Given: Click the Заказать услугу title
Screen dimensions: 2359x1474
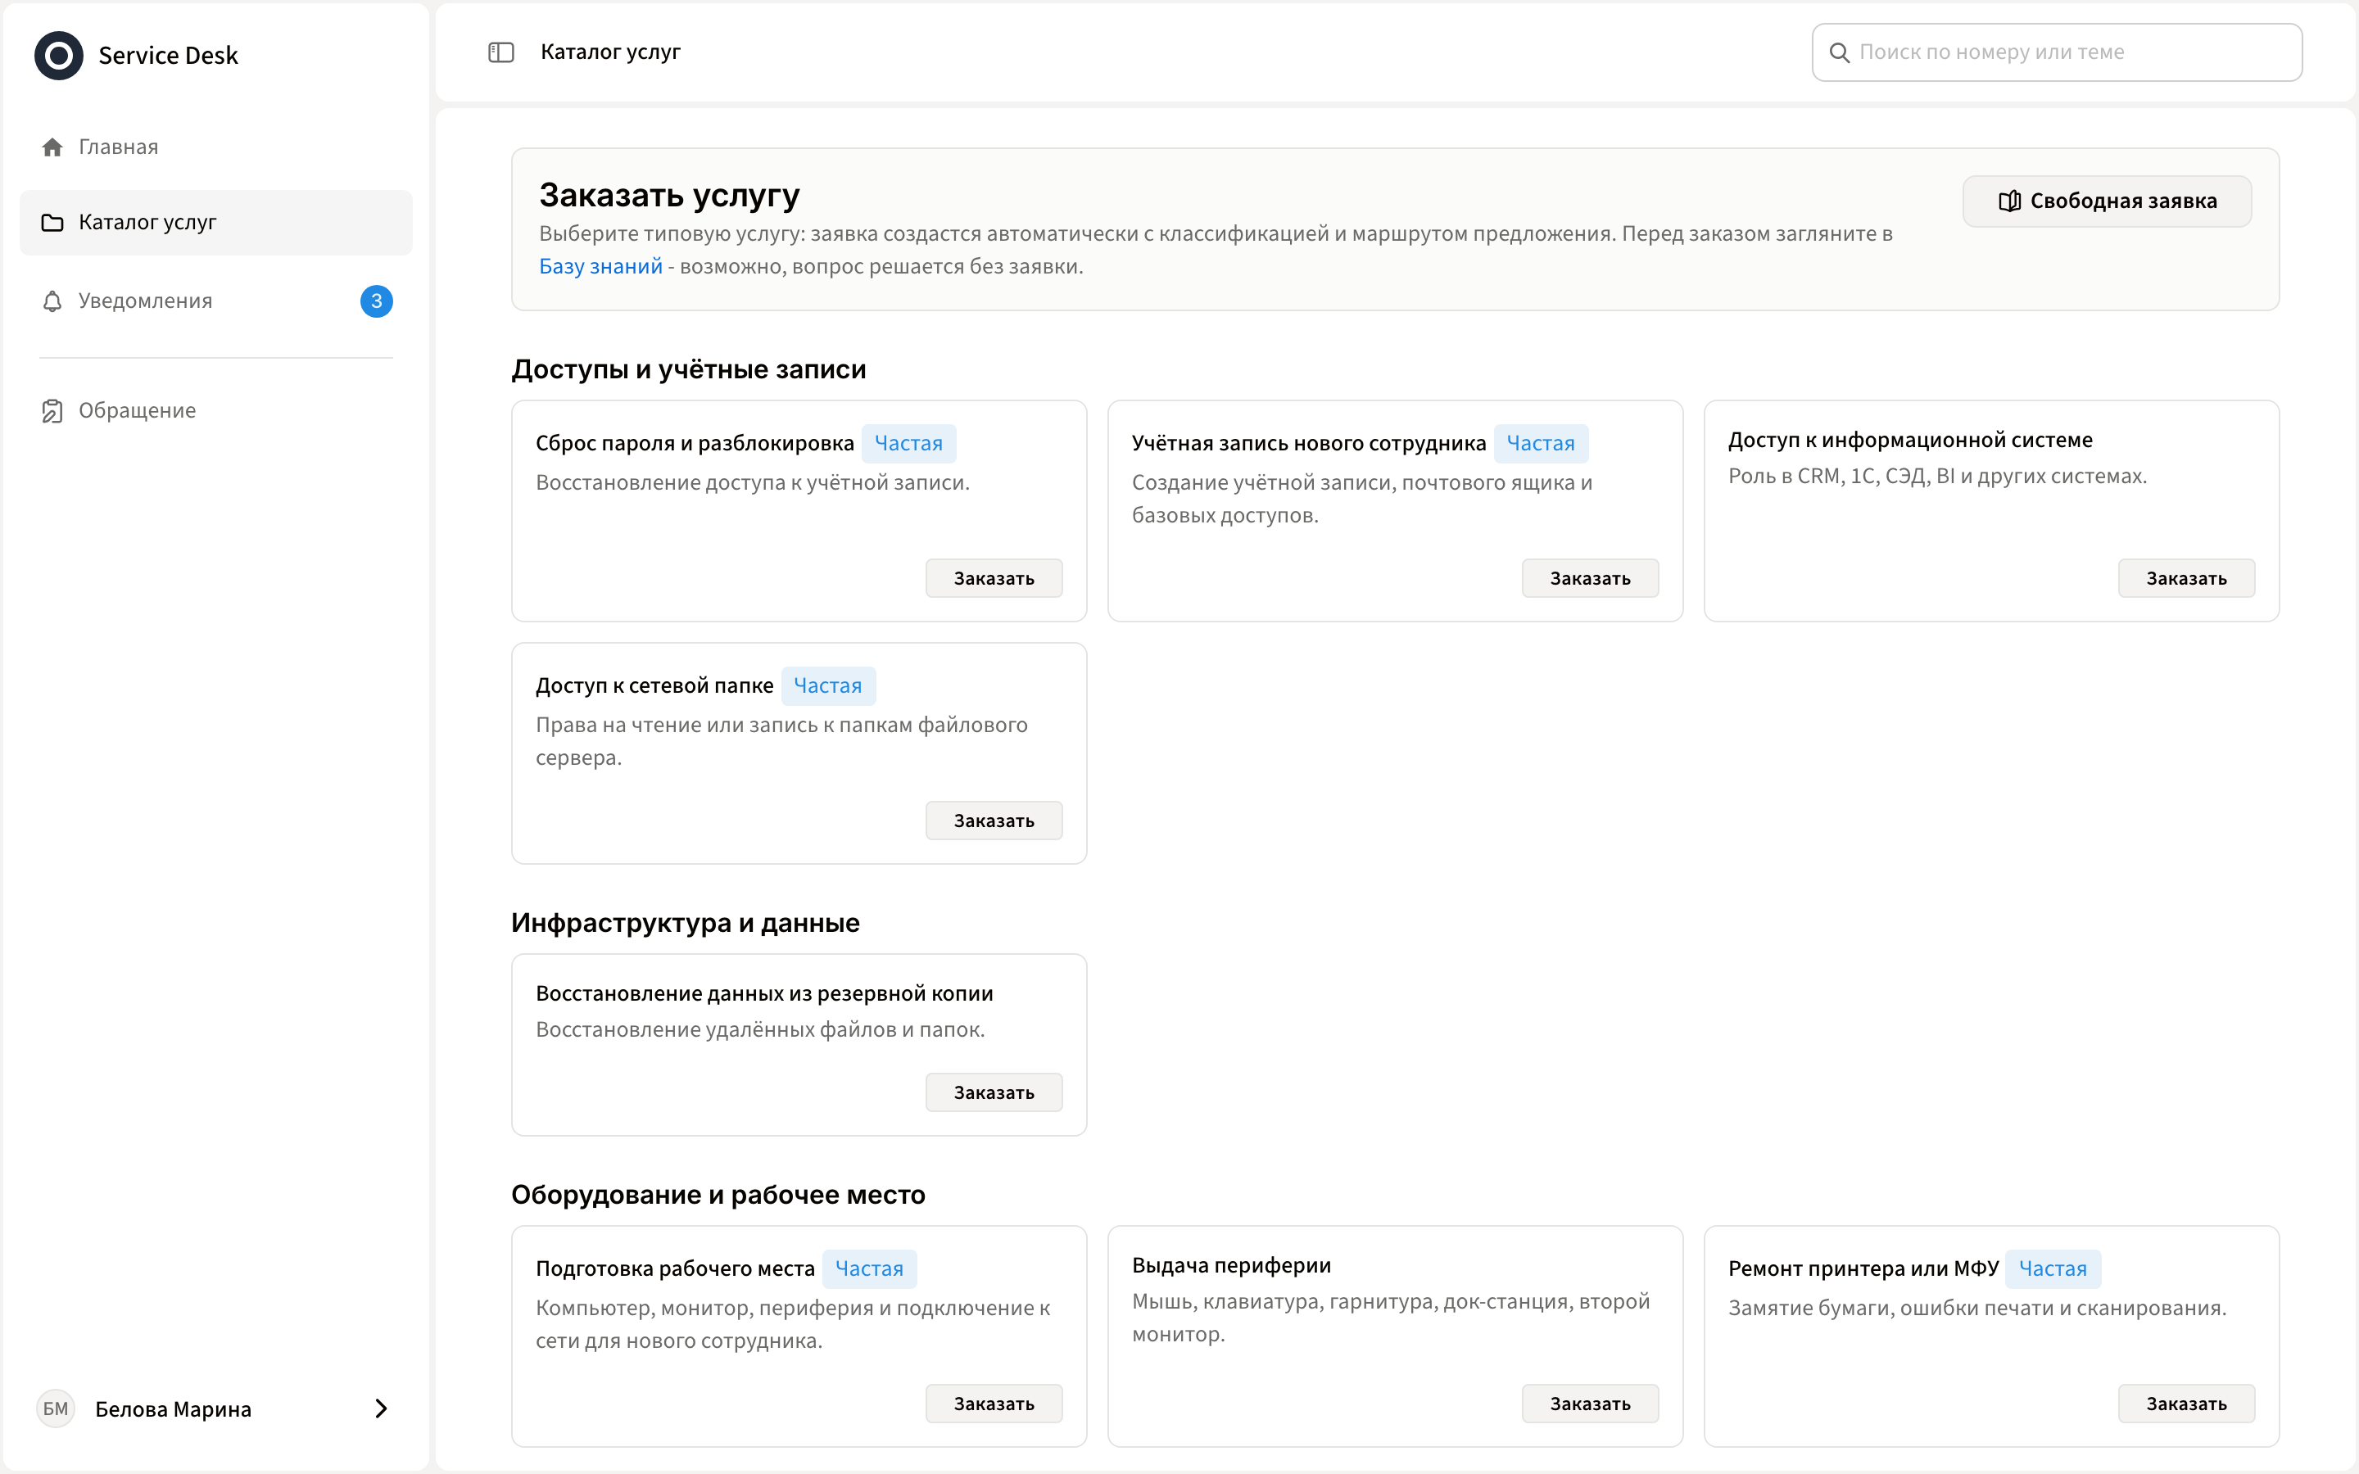Looking at the screenshot, I should coord(668,196).
